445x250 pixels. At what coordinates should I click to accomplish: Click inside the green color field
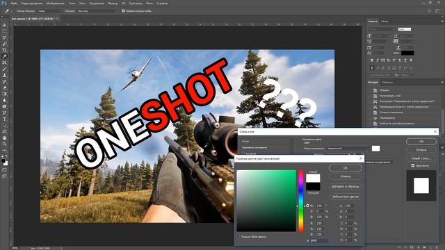coord(266,201)
